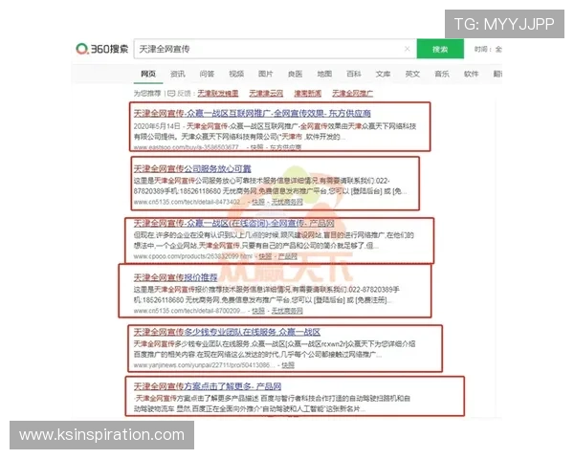Open the 问答 tab
Viewport: 574px width, 459px height.
tap(207, 74)
